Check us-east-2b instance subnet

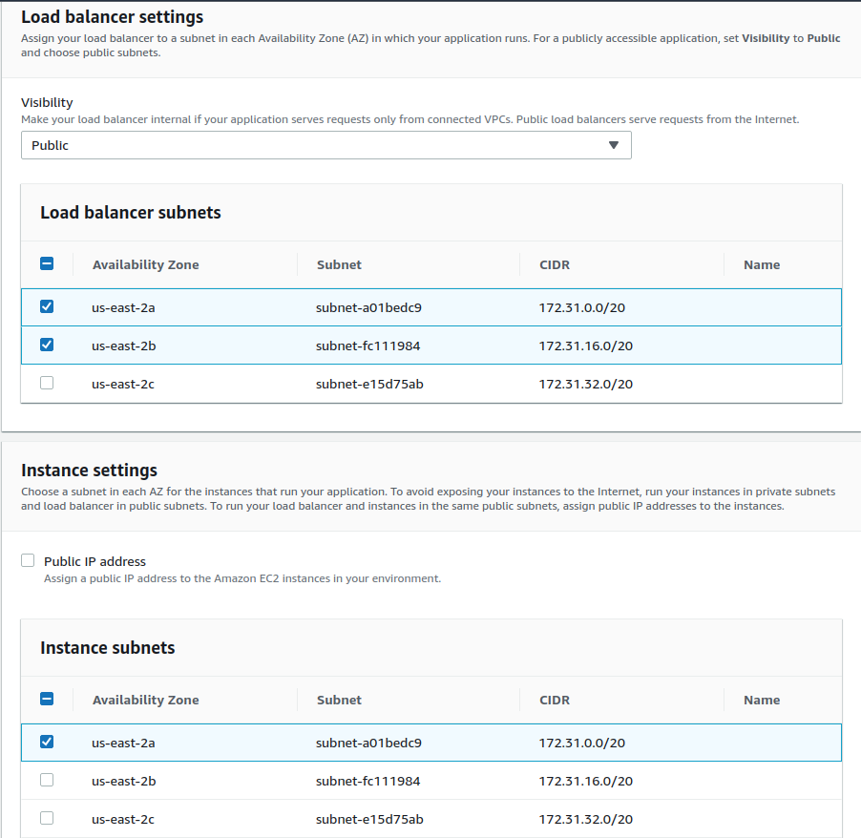(46, 780)
